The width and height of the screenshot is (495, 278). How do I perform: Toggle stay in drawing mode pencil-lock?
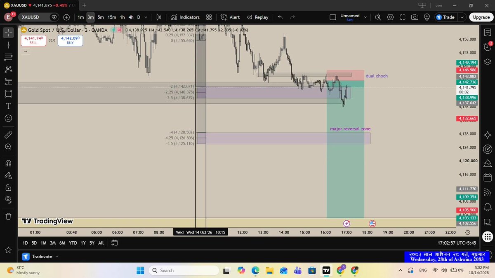(9, 175)
